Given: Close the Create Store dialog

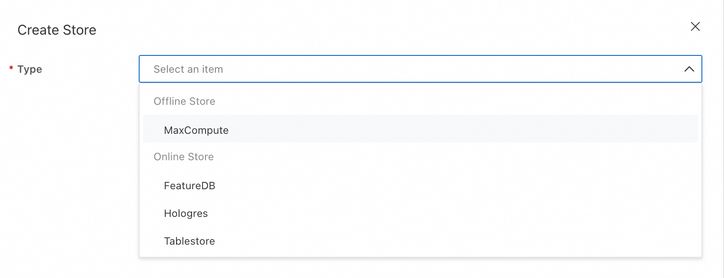Looking at the screenshot, I should click(695, 27).
